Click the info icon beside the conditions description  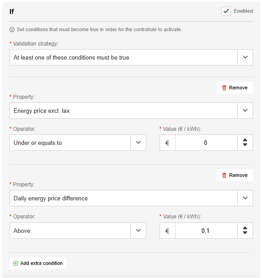click(x=12, y=29)
